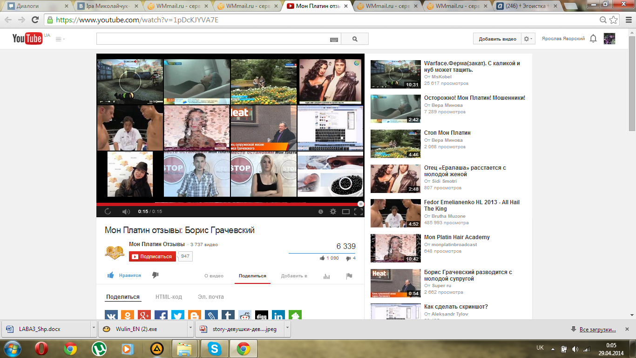The height and width of the screenshot is (358, 636).
Task: Click the red Подписаться subscribe button
Action: [152, 256]
